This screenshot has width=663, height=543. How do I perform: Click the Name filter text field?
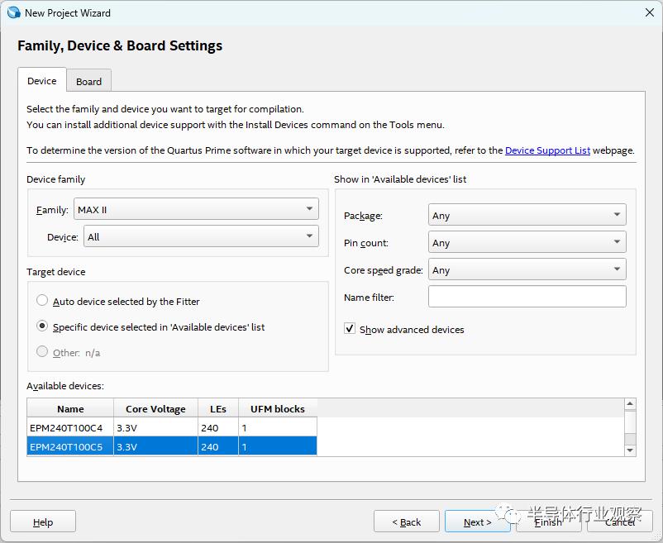pyautogui.click(x=527, y=297)
